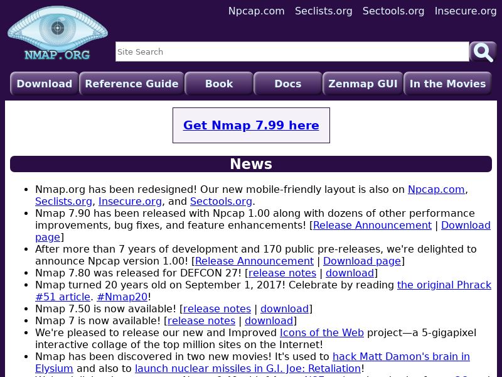502x377 pixels.
Task: Go to the Reference Guide menu item
Action: (132, 84)
